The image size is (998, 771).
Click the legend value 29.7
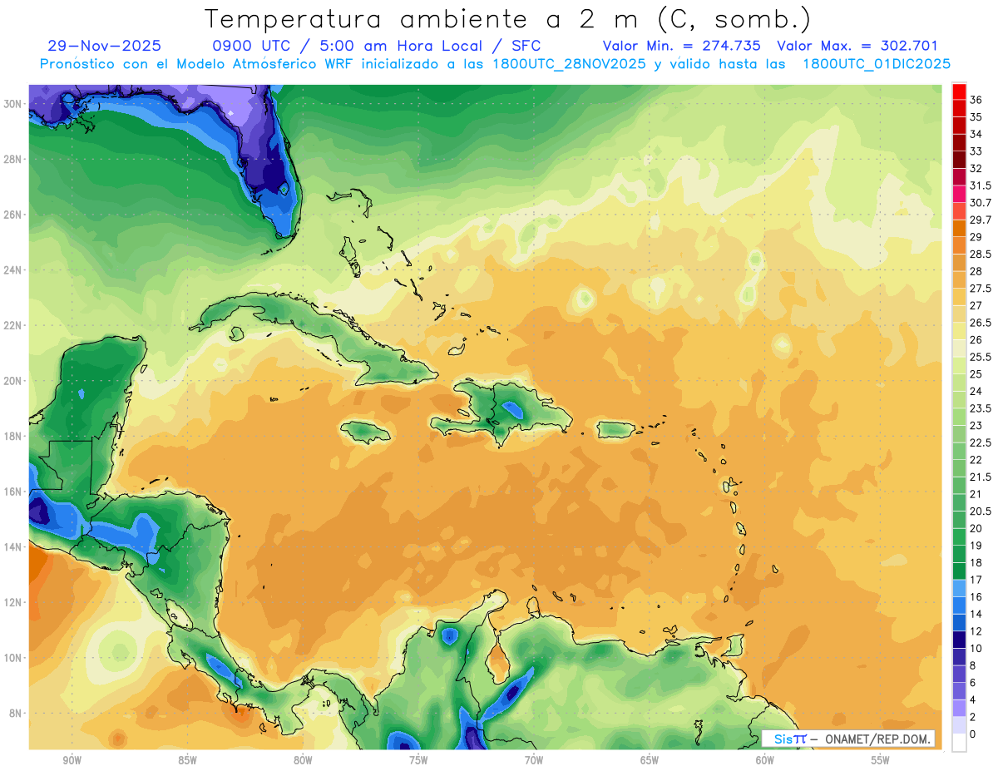(x=981, y=220)
